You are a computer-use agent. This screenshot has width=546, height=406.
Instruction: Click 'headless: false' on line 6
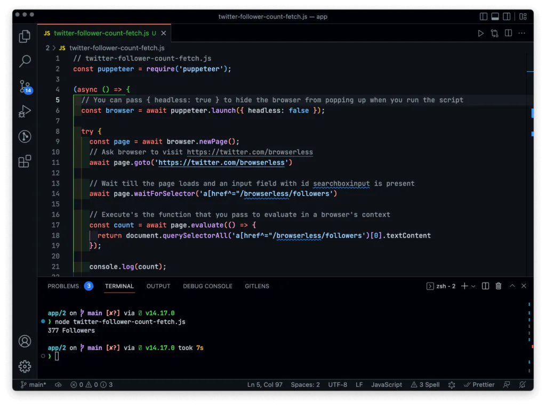(x=278, y=111)
